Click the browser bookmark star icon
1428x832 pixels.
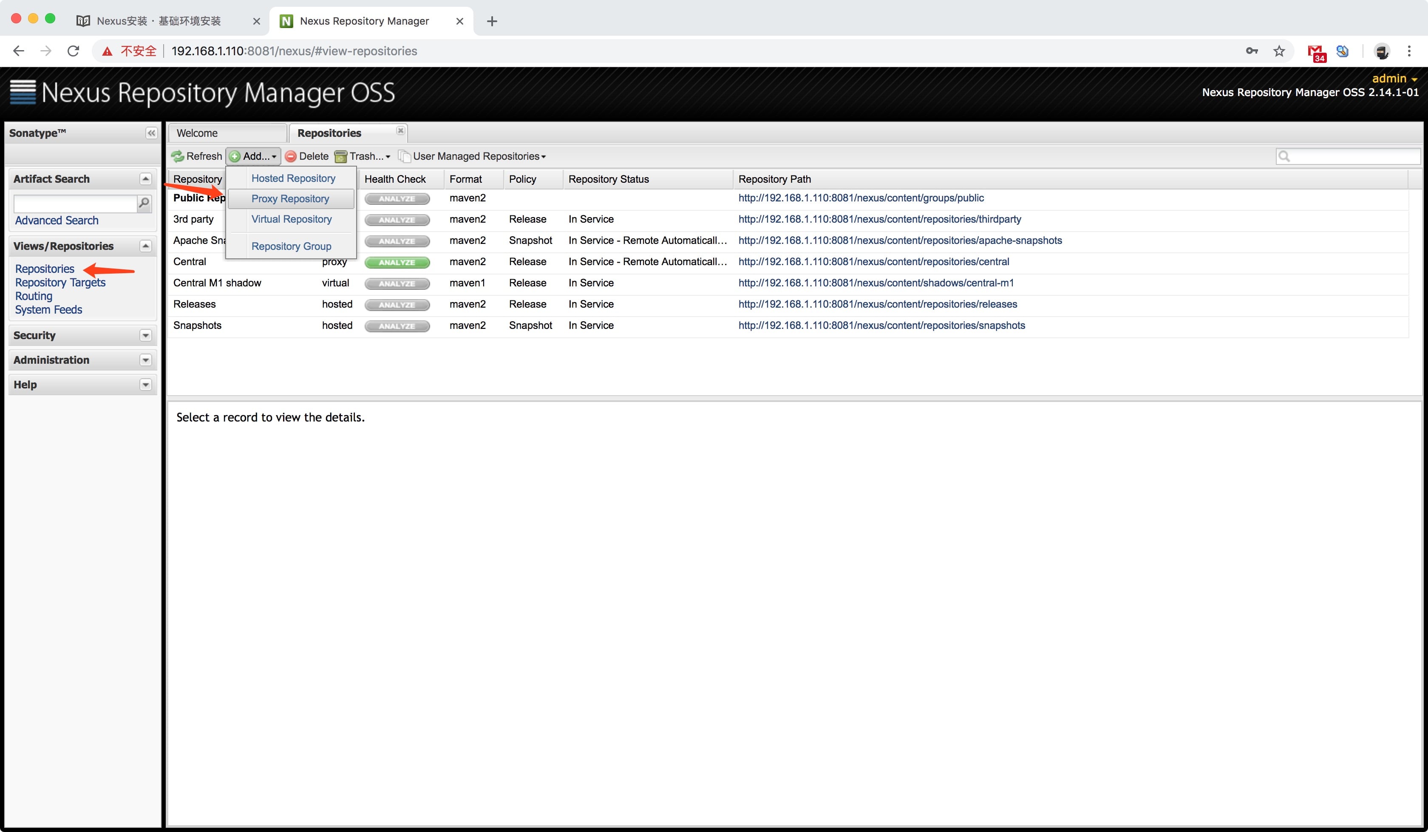1279,51
